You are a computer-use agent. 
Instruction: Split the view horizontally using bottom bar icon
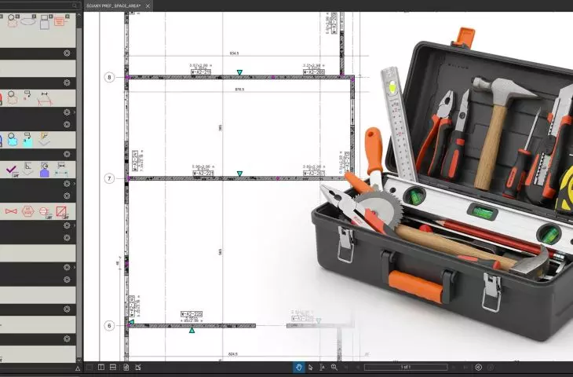click(x=113, y=367)
